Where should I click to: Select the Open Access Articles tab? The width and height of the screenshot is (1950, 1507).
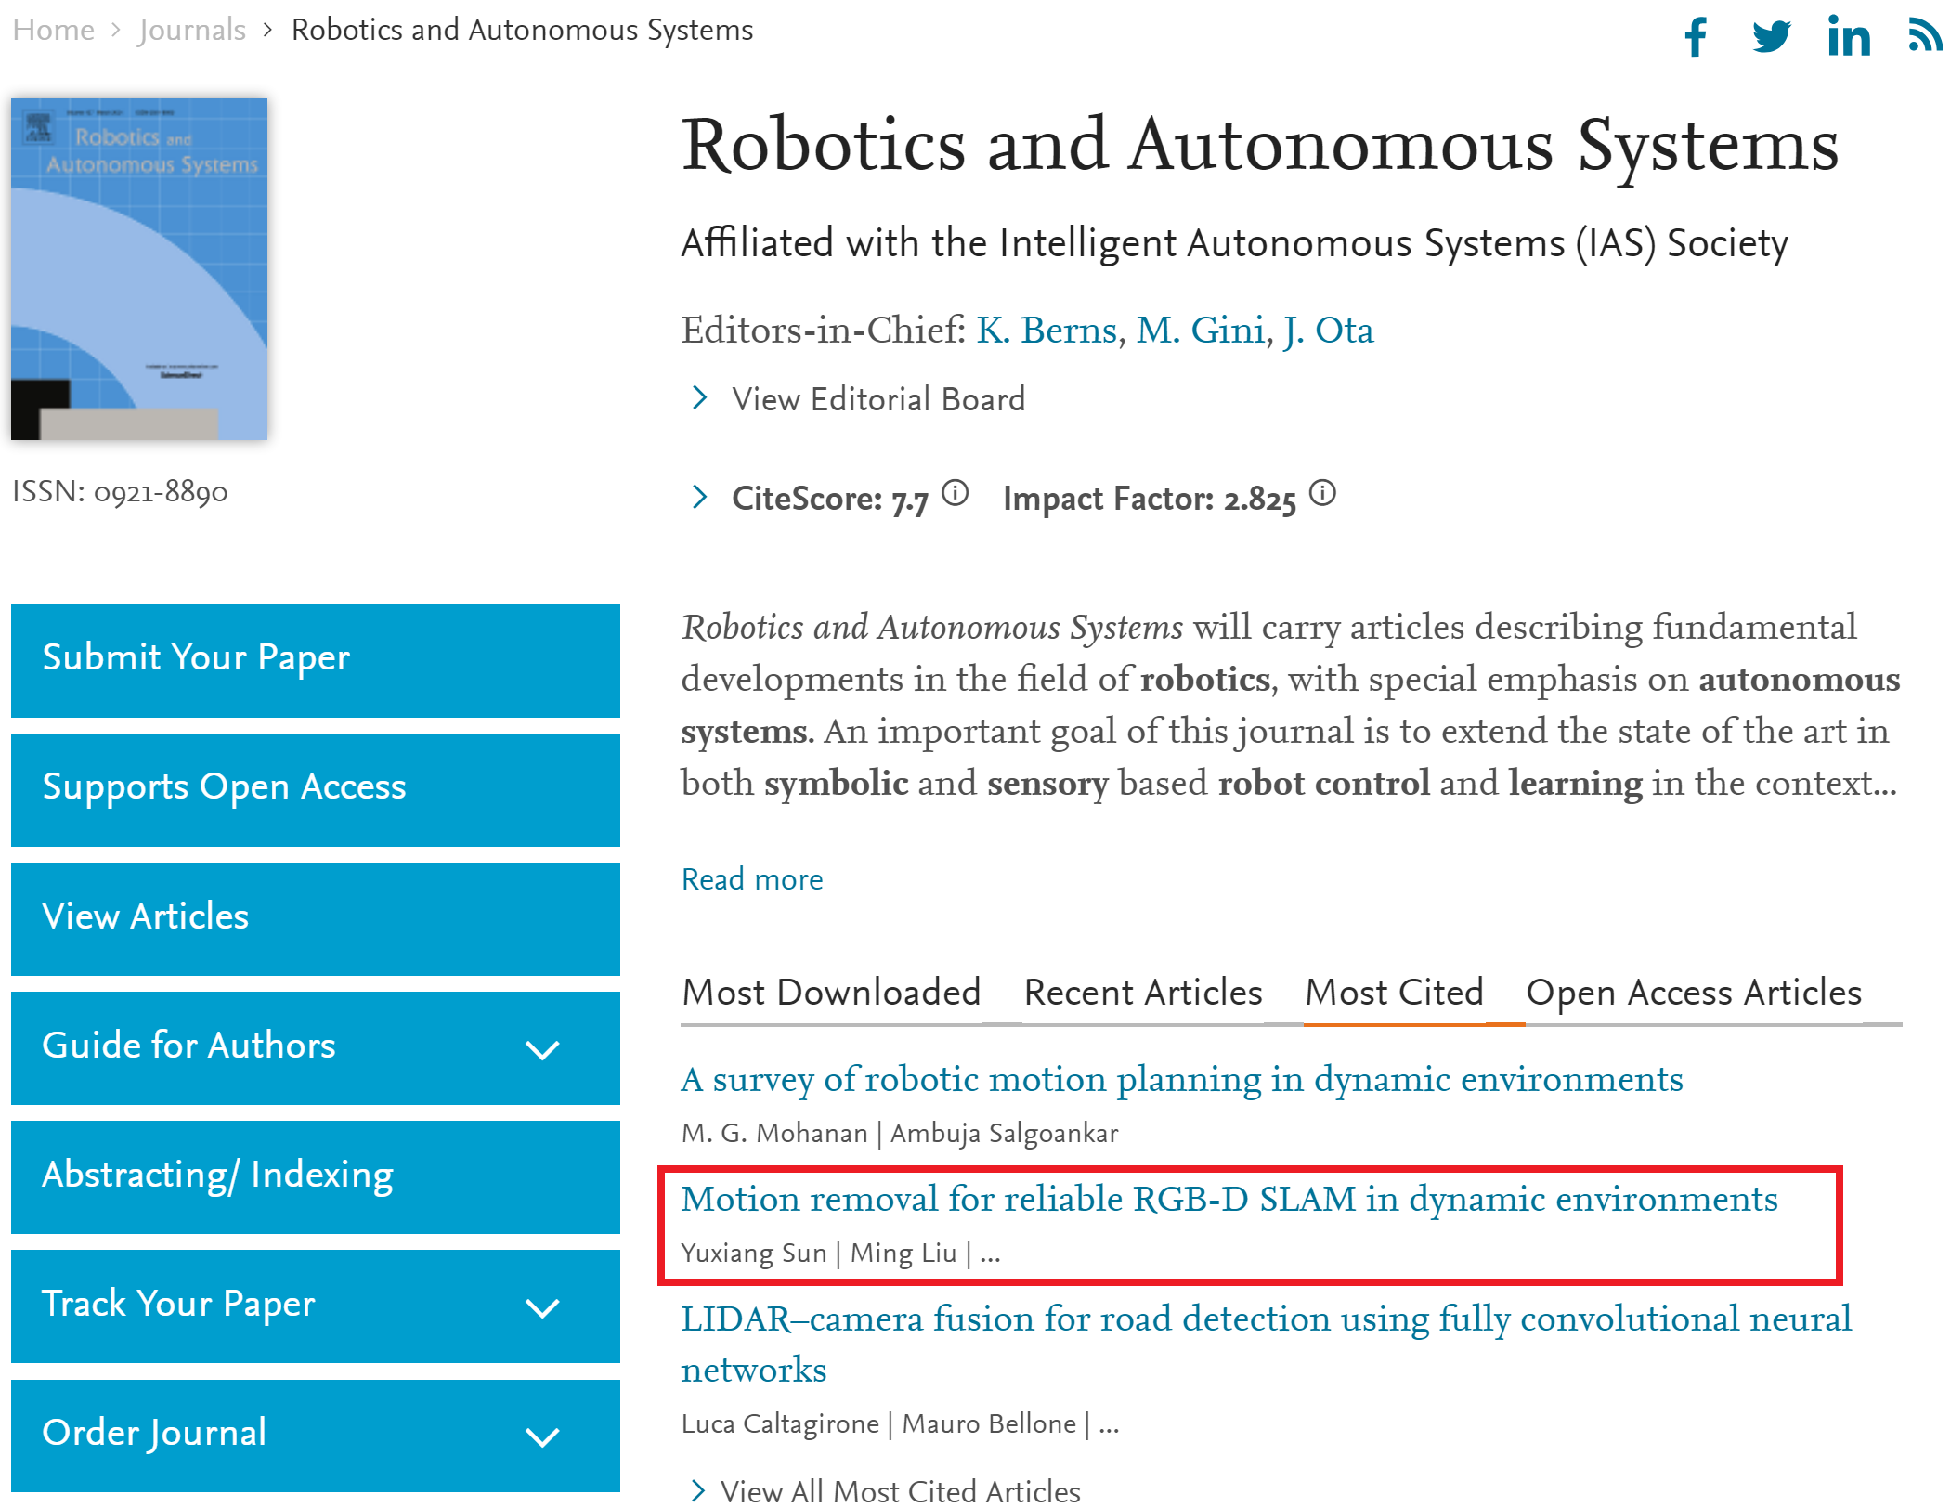[x=1694, y=993]
